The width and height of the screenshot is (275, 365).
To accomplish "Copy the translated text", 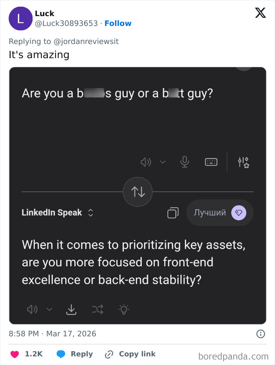I will pyautogui.click(x=172, y=213).
